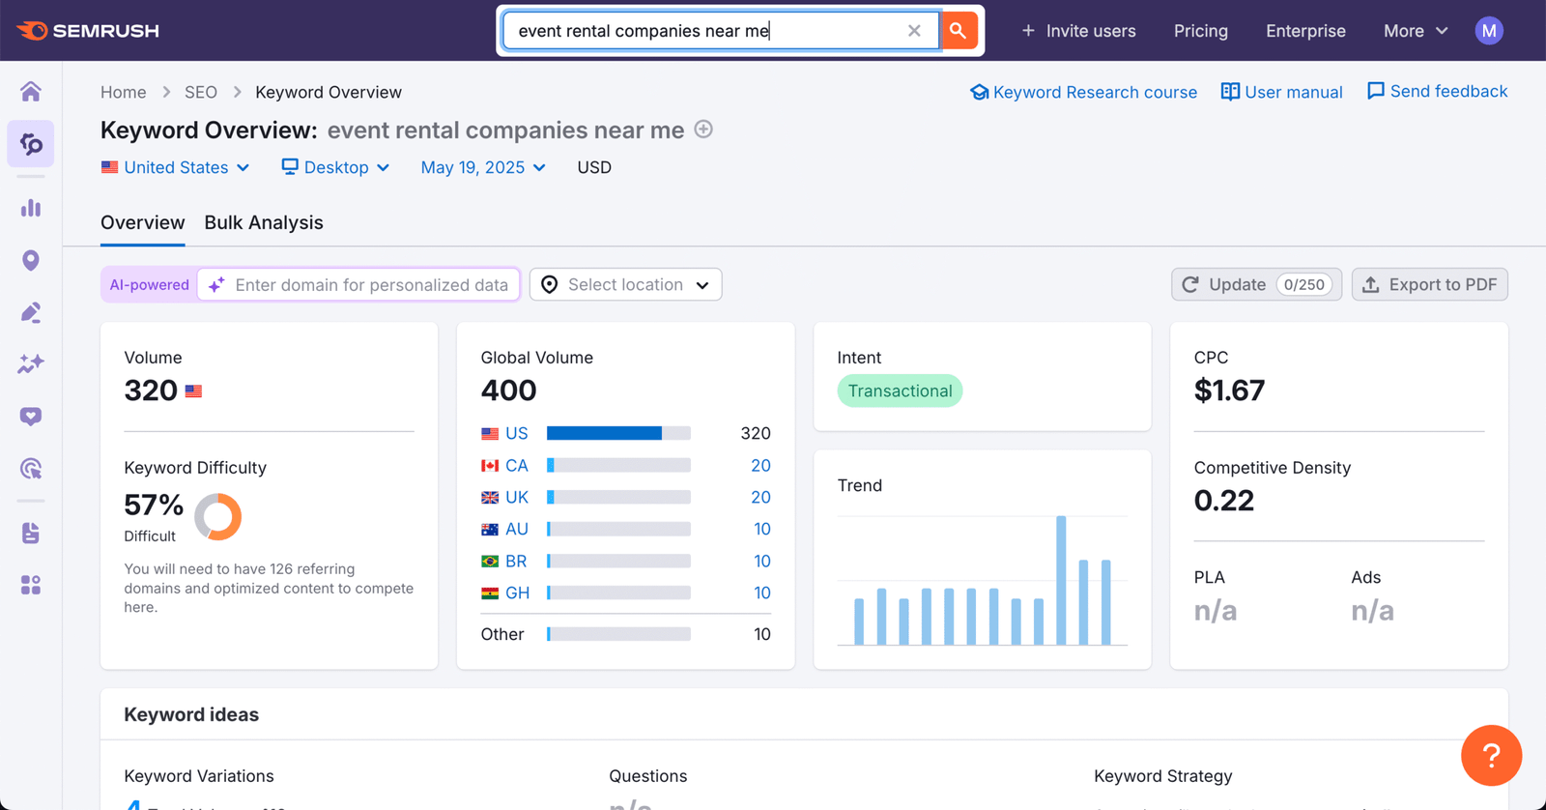Add keyword to list with plus icon
This screenshot has height=810, width=1546.
pos(703,130)
